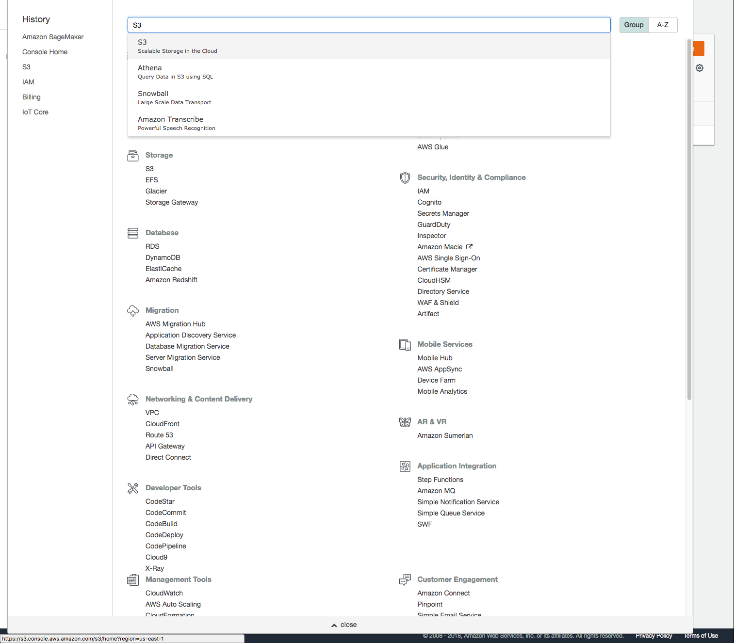Open Database Migration Service

[187, 346]
